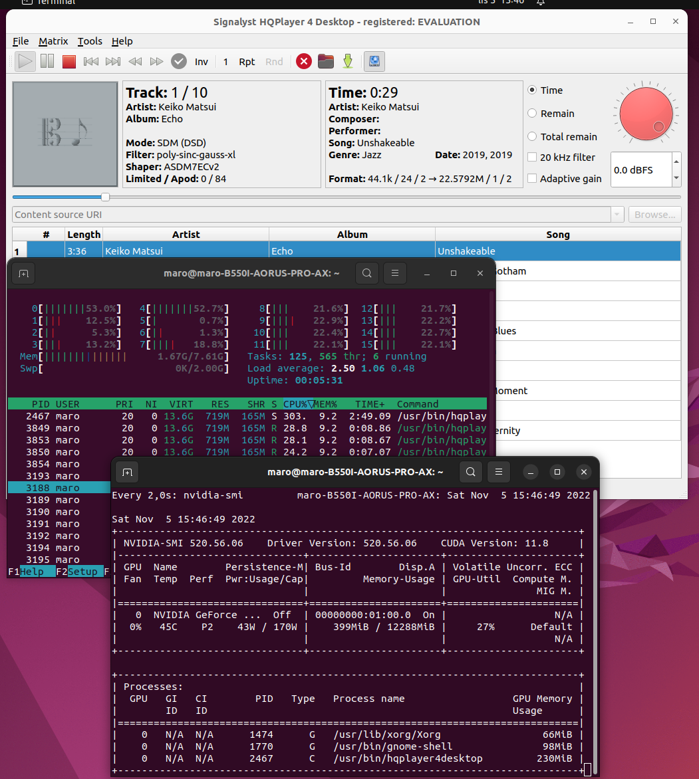The height and width of the screenshot is (779, 699).
Task: Click the MEM% column header in htop
Action: tap(325, 404)
